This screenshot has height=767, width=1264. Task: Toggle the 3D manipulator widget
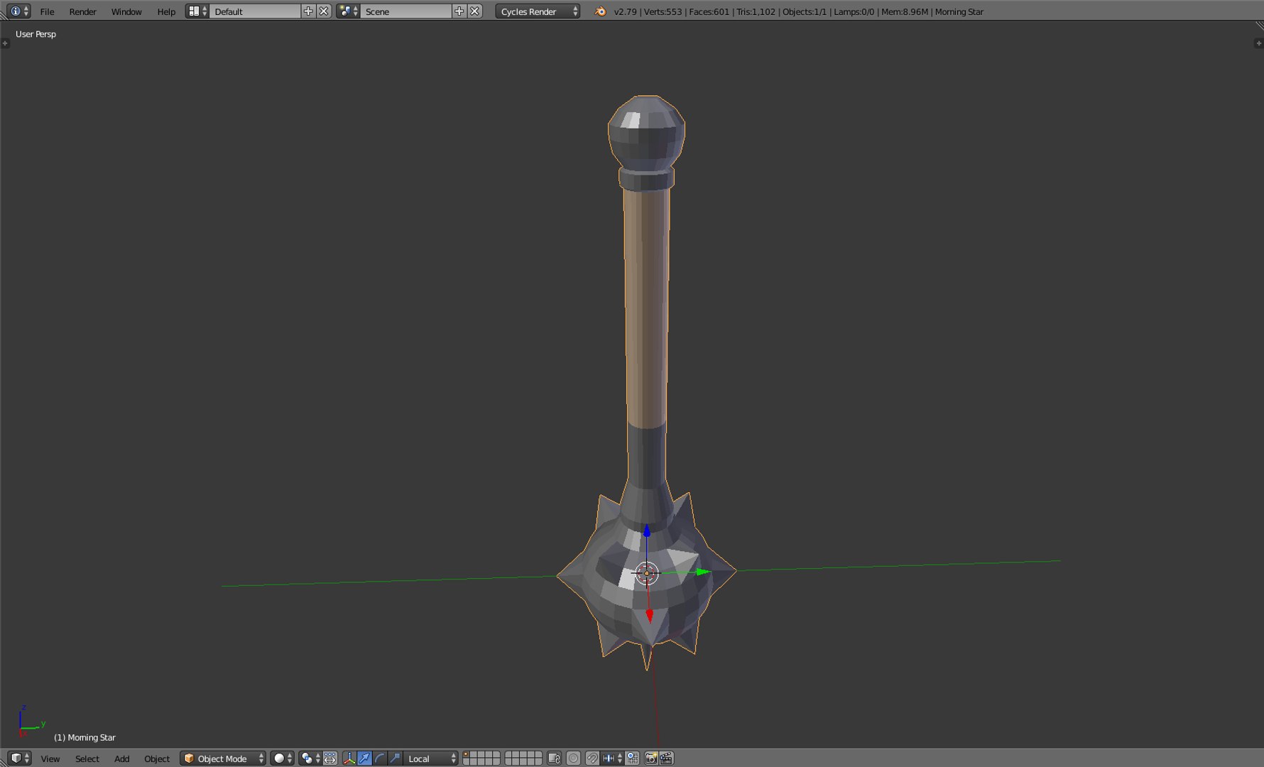pos(349,758)
